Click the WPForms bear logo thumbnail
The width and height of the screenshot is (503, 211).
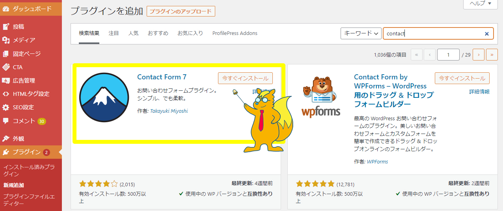coord(321,97)
